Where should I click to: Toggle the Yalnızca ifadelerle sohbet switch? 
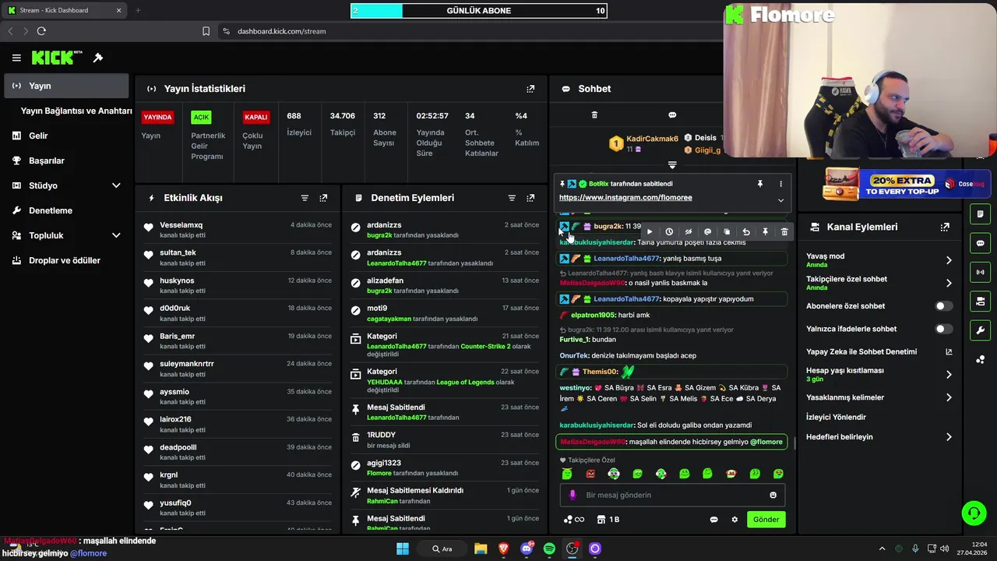[x=943, y=329]
